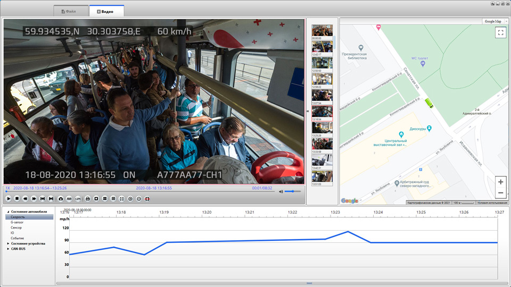Switch to four-window grid layout
The width and height of the screenshot is (511, 287).
click(x=105, y=198)
